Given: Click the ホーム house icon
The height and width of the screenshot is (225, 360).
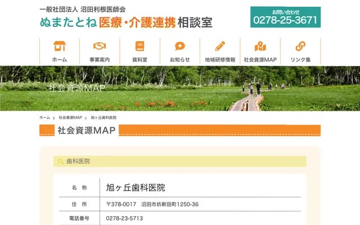Looking at the screenshot, I should coord(59,46).
